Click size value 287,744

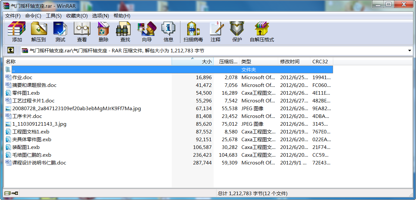[x=202, y=163]
